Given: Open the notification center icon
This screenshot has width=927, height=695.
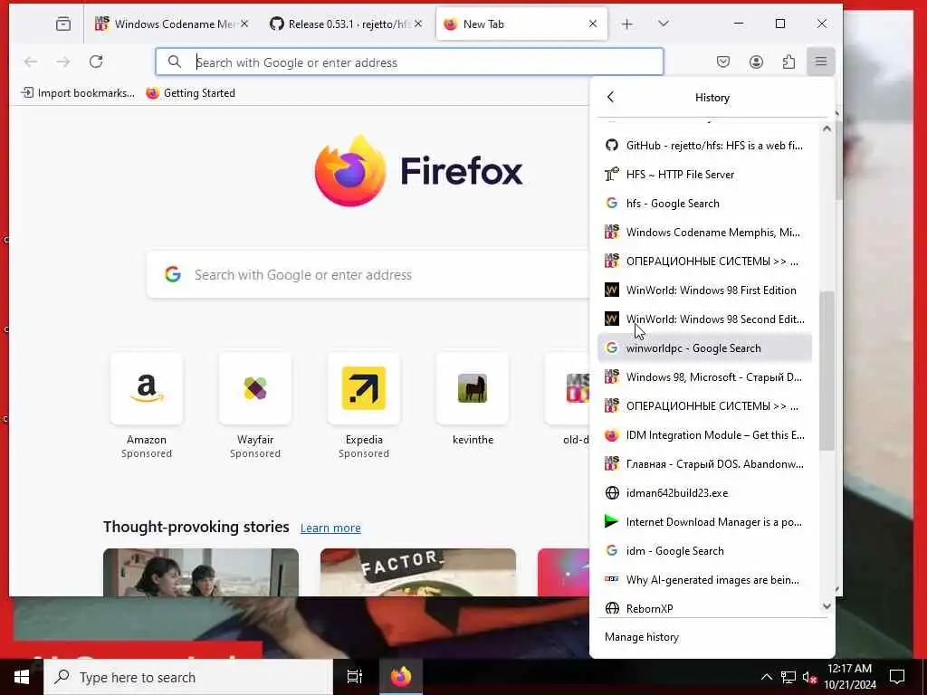Looking at the screenshot, I should [897, 677].
